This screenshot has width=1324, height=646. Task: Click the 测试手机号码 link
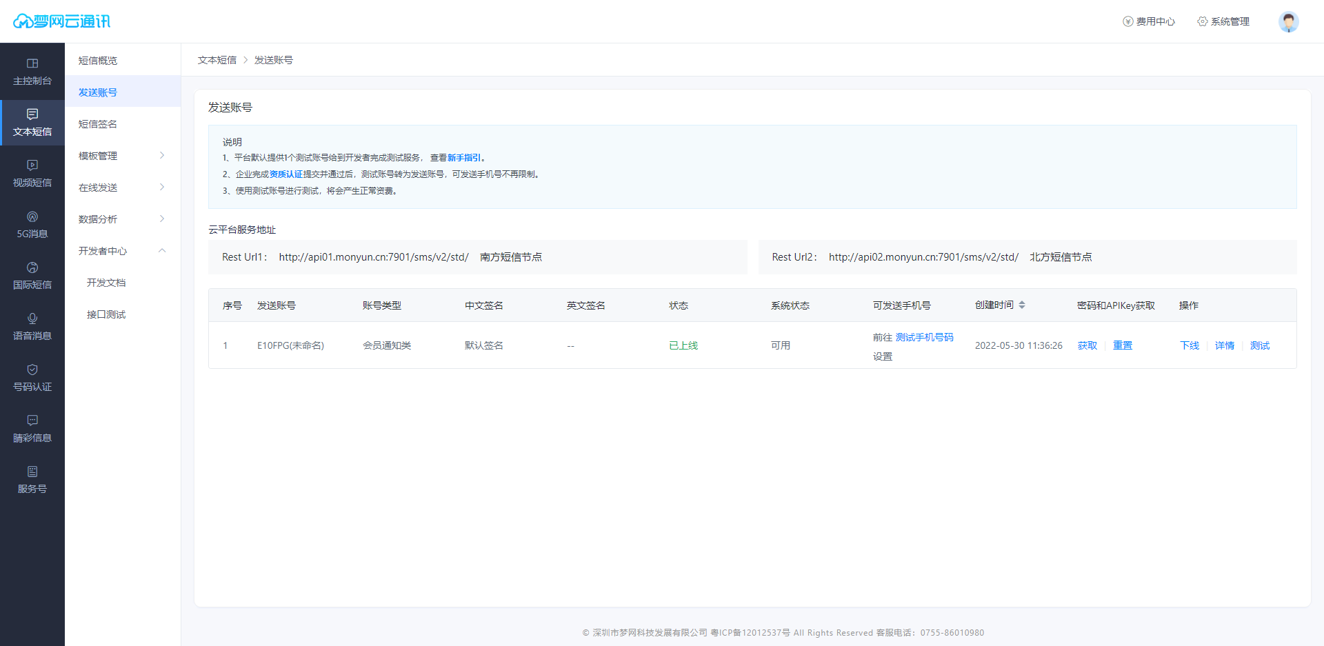pos(924,337)
